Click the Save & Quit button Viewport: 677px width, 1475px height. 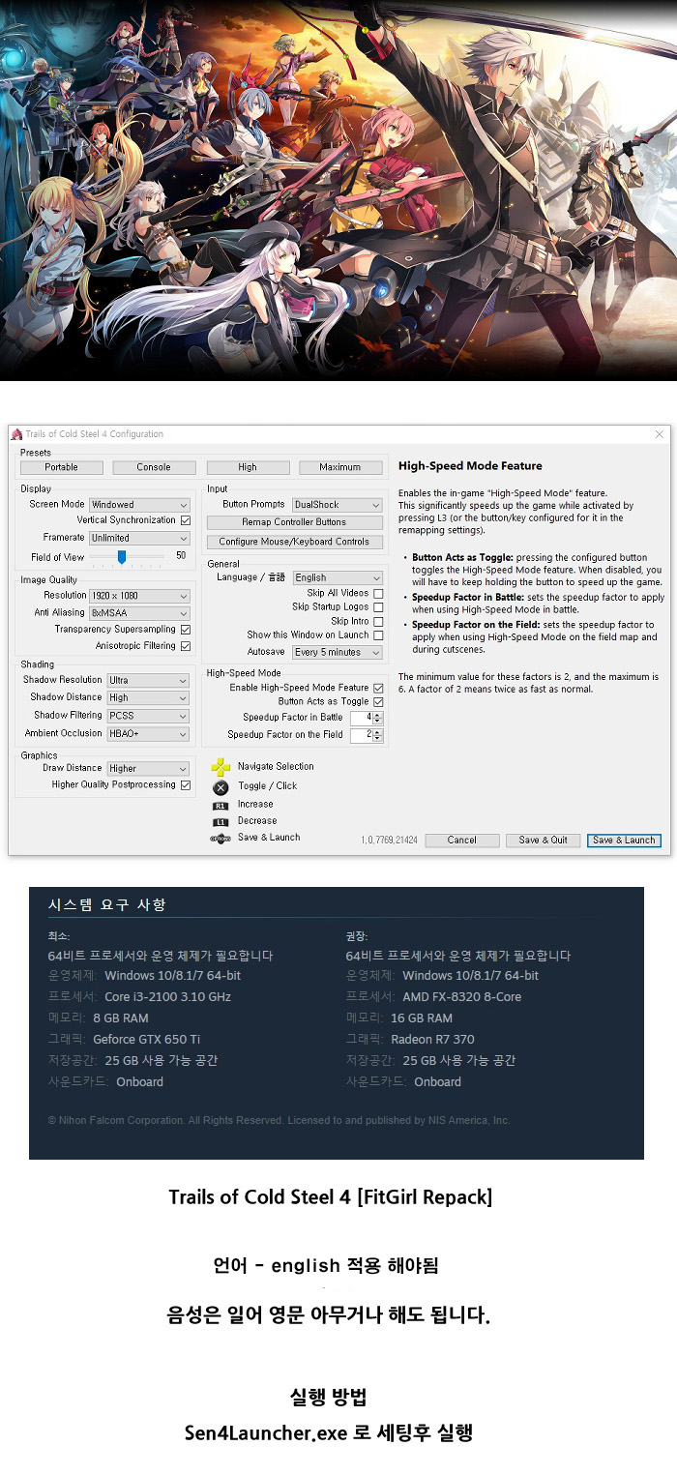(x=543, y=841)
